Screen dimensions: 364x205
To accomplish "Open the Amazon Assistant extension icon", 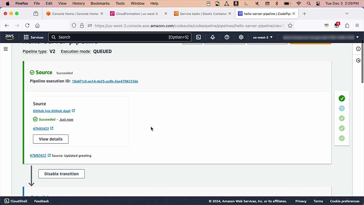I will [x=326, y=26].
